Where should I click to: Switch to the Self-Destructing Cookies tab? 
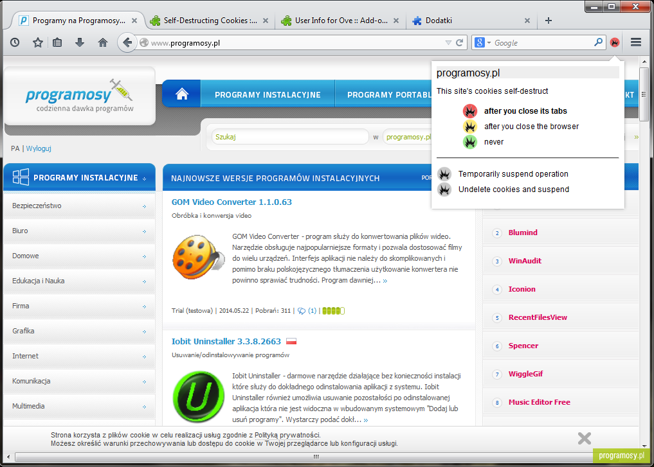210,21
